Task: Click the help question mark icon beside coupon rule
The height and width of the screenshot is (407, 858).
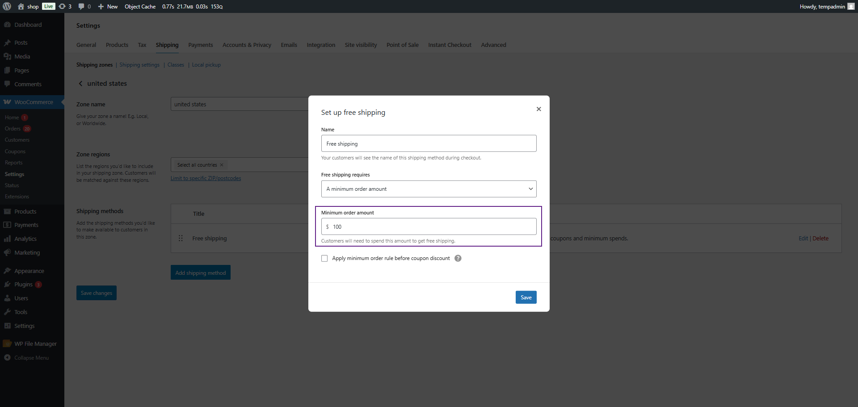Action: click(458, 258)
